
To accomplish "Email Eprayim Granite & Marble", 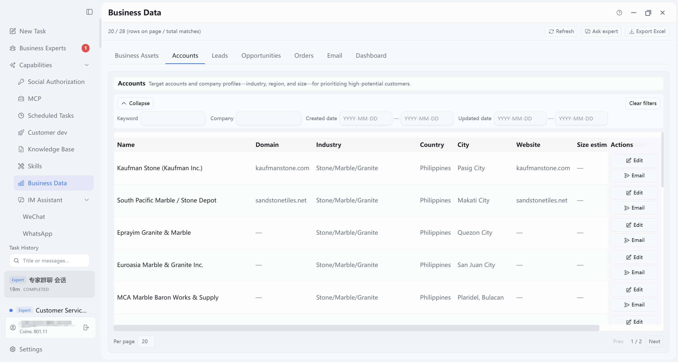I will (x=634, y=240).
